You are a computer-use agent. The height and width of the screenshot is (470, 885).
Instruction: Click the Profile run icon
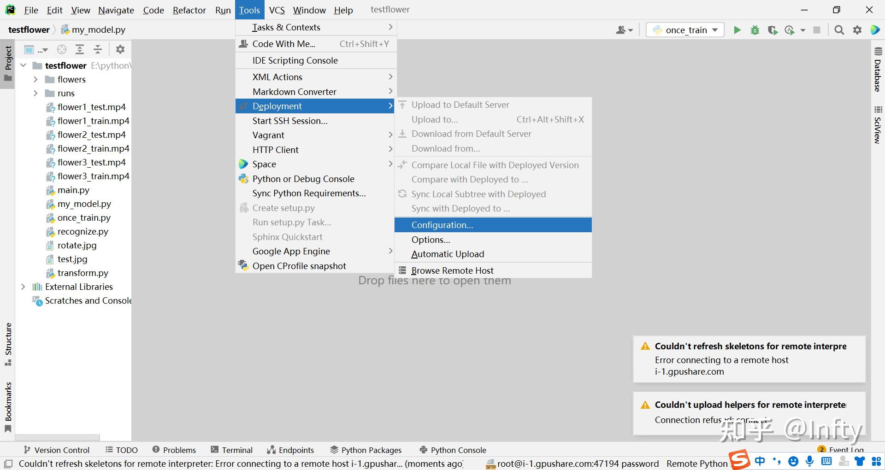(790, 30)
